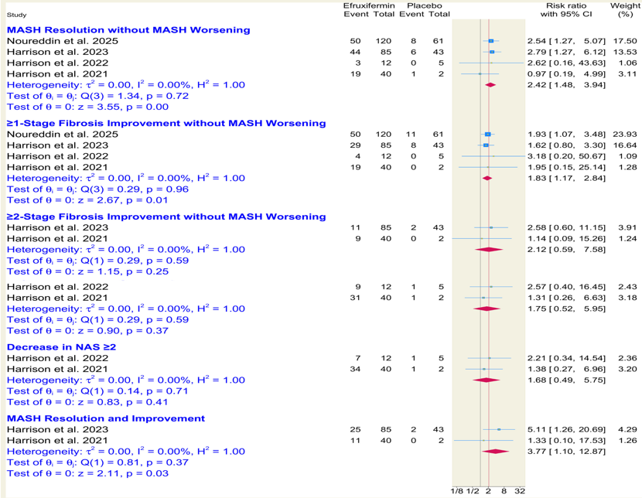Click the weight value '17.50'
The image size is (642, 498).
coord(625,41)
